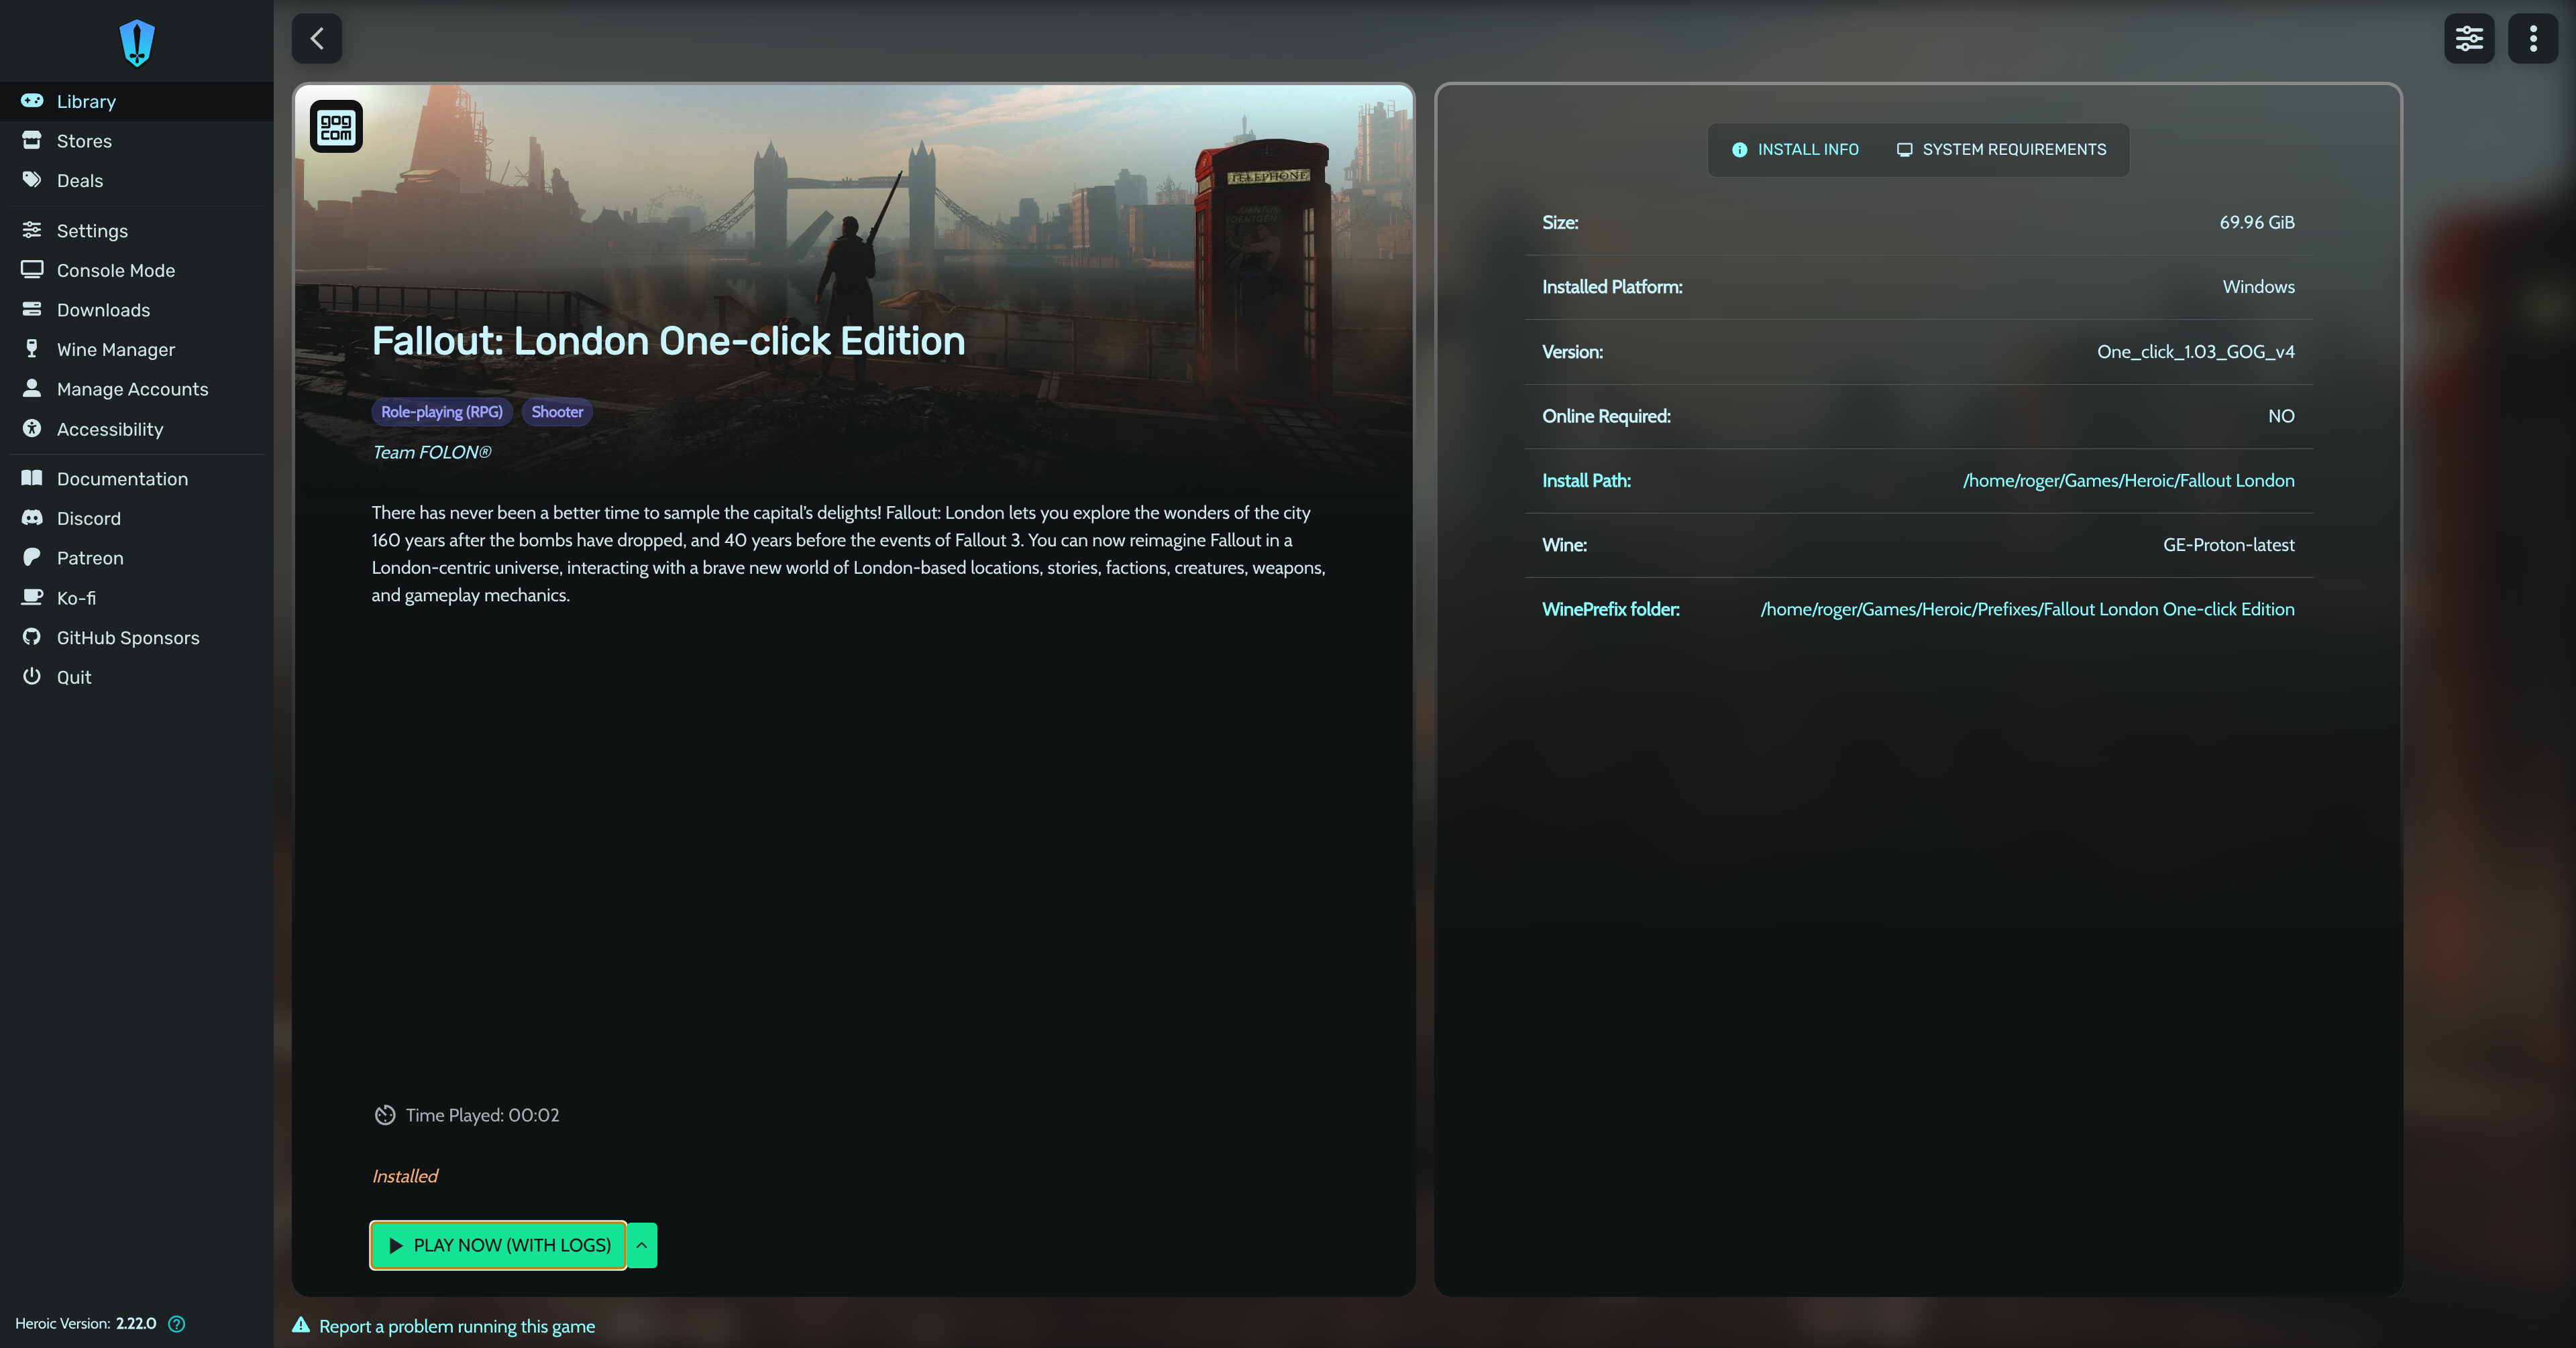The image size is (2576, 1348).
Task: Open the Stores page
Action: tap(136, 141)
